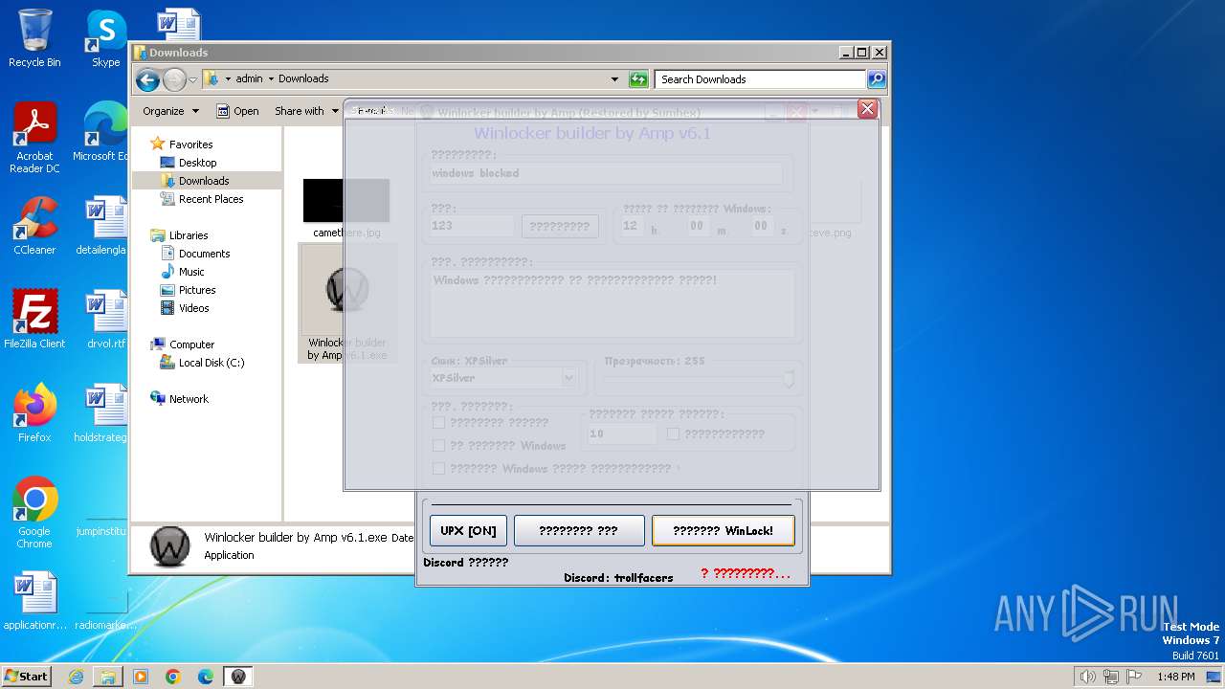Toggle the bottom Windows checkbox in Winlocker builder
The width and height of the screenshot is (1225, 689).
(438, 468)
